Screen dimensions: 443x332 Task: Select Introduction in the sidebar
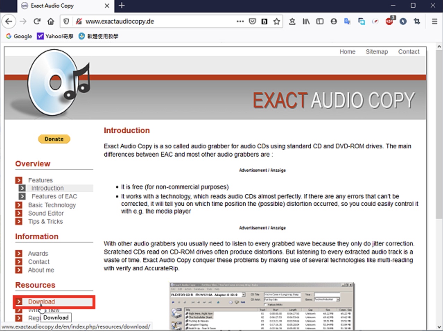point(47,188)
